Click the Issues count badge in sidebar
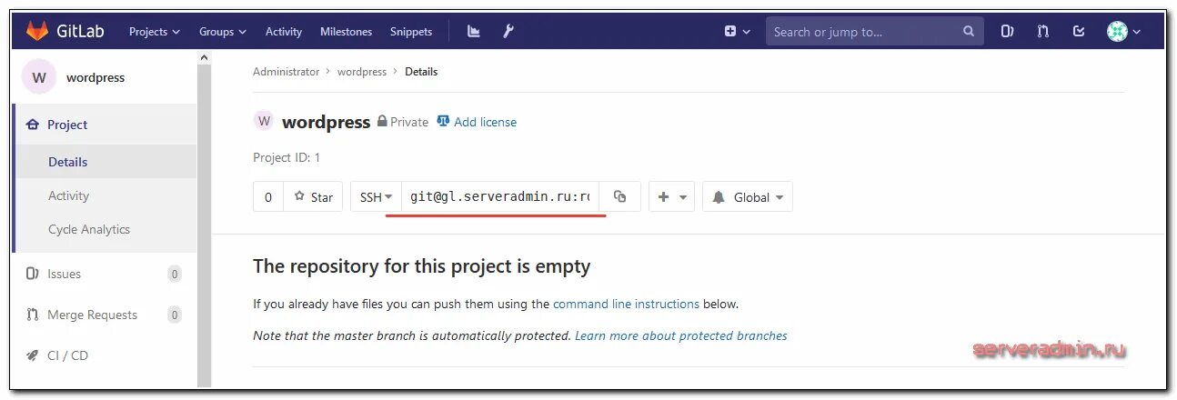Screen dimensions: 1177x400 [x=175, y=274]
